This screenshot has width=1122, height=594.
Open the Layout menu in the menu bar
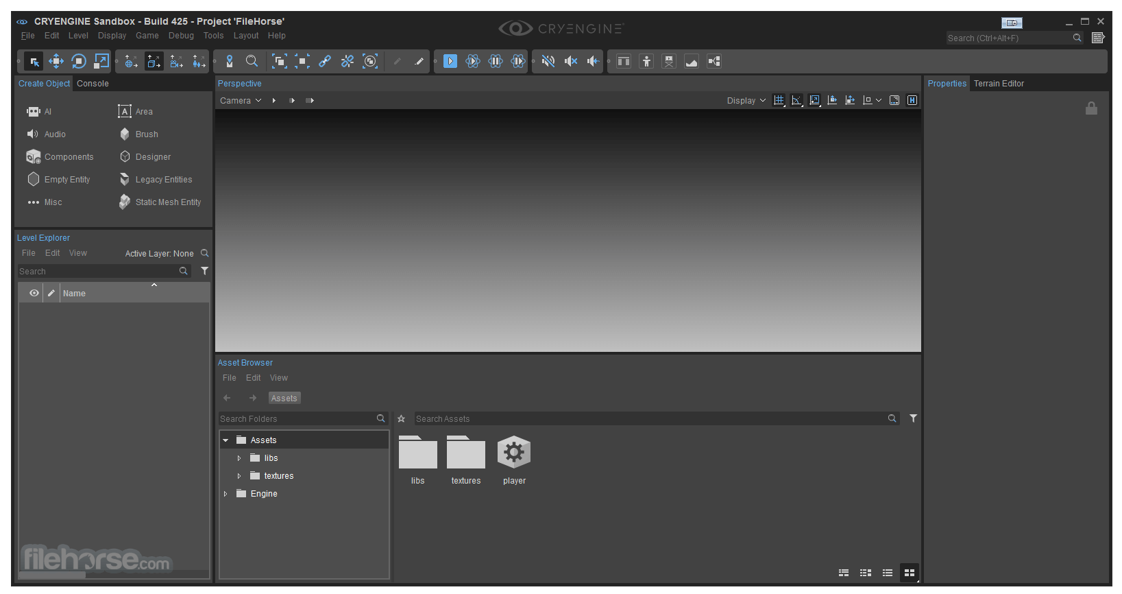point(246,36)
